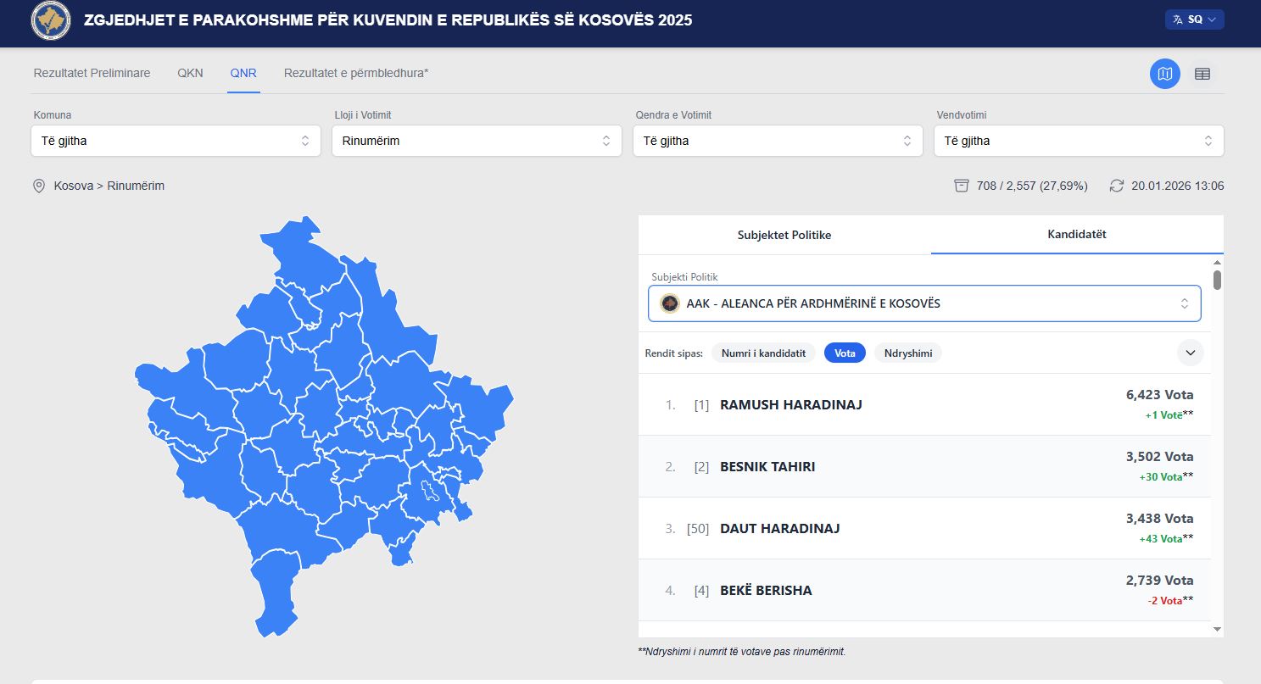Click the ballot box counted icon
1261x684 pixels.
tap(961, 186)
